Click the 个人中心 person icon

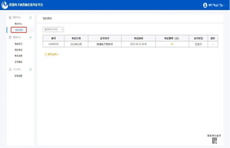click(10, 69)
